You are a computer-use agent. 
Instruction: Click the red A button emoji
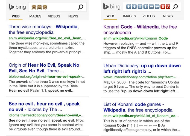point(168,7)
